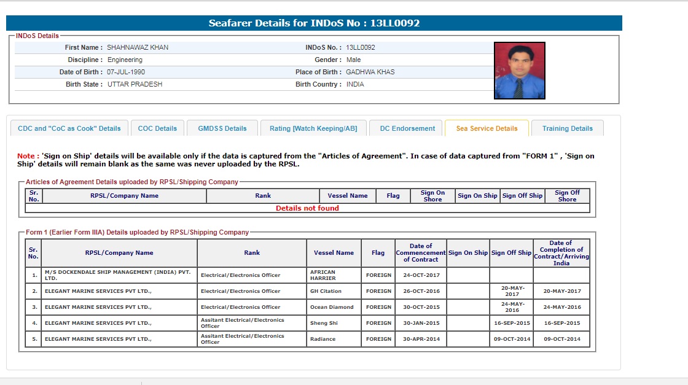Viewport: 688px width, 385px height.
Task: Click the 24-OCT-2017 commencement date cell
Action: click(x=421, y=275)
